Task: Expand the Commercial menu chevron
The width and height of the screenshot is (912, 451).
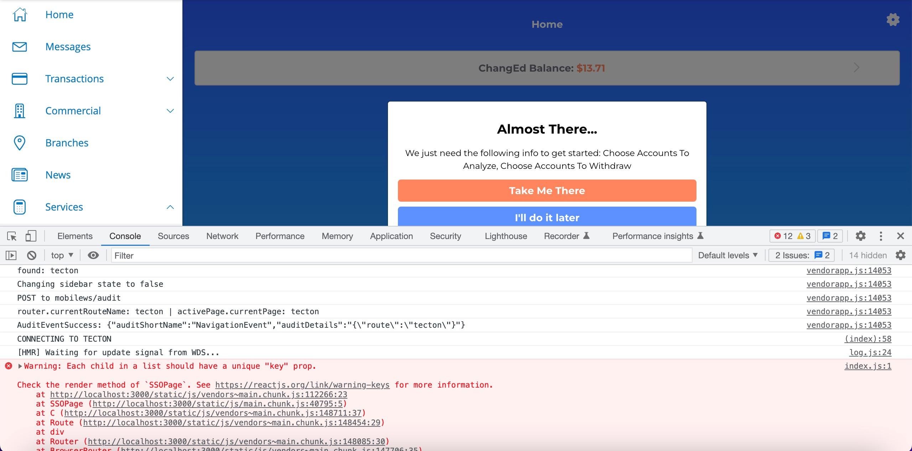Action: tap(170, 111)
